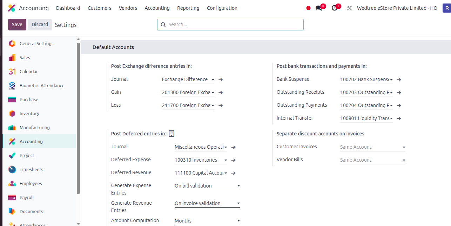Open Bank Suspense account arrow link

(x=399, y=80)
